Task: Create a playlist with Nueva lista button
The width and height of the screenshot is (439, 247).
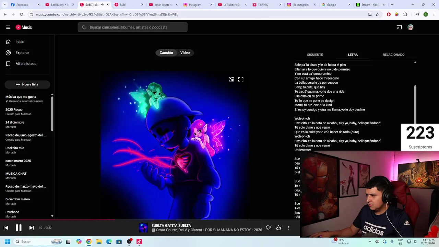Action: click(x=27, y=84)
